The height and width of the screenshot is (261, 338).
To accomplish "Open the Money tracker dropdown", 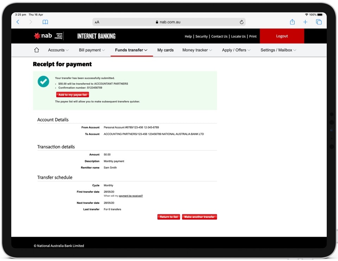I will tap(197, 50).
